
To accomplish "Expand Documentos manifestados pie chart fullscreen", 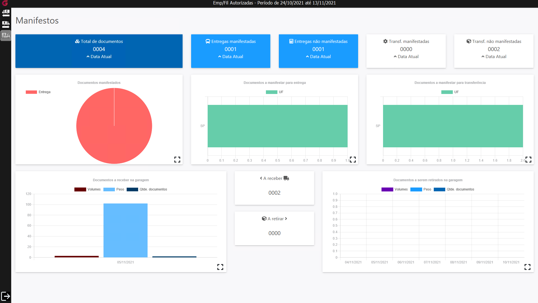I will 177,160.
